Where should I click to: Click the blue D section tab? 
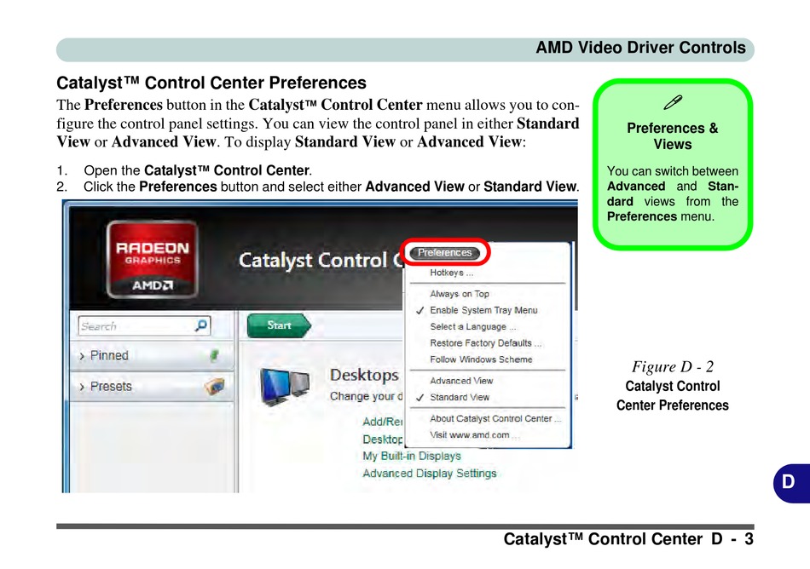point(791,483)
